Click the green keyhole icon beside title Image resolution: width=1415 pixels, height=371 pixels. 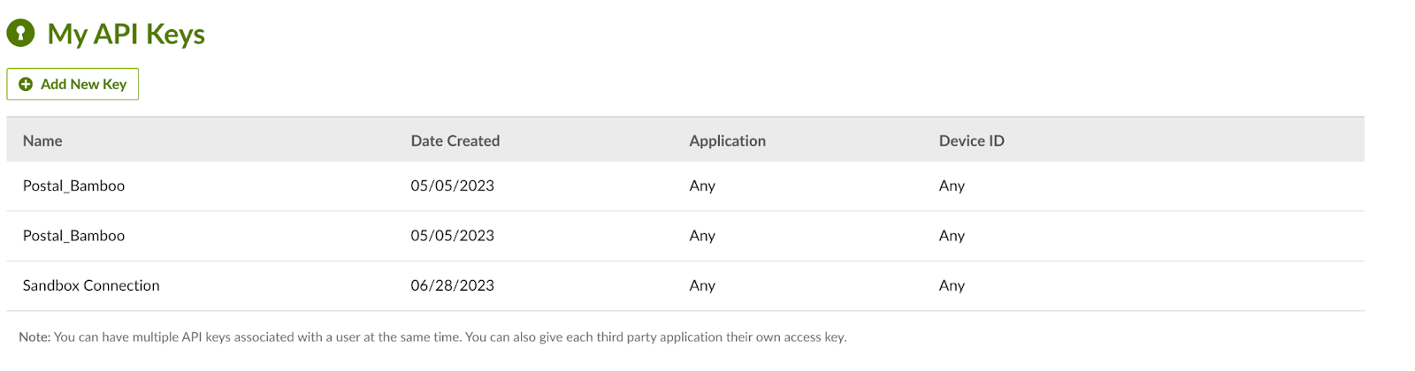20,34
